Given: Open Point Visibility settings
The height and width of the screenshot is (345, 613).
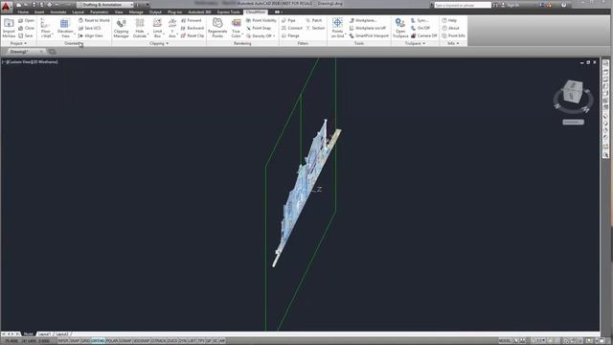Looking at the screenshot, I should tap(261, 20).
